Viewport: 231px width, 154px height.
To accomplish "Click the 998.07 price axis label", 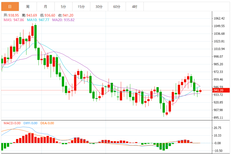I will pos(218,57).
